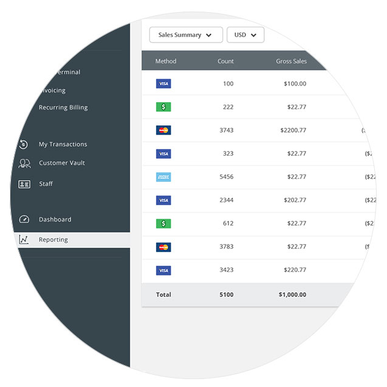The image size is (387, 387).
Task: Click the cash icon in count 612 row
Action: coord(163,223)
